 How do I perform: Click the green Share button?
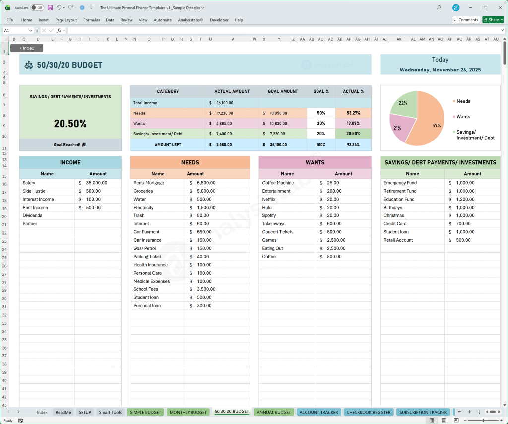(x=492, y=19)
